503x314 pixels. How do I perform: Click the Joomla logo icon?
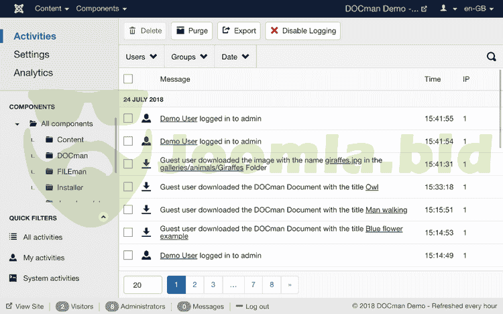coord(19,9)
